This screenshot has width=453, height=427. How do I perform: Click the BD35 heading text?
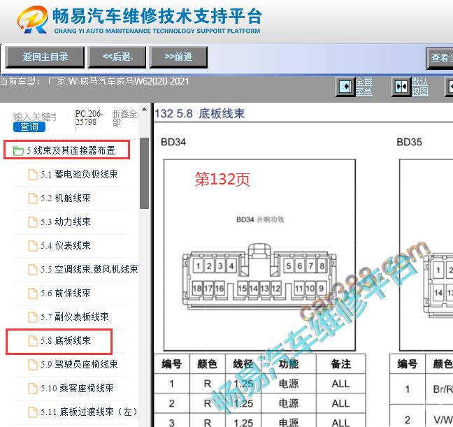point(409,142)
